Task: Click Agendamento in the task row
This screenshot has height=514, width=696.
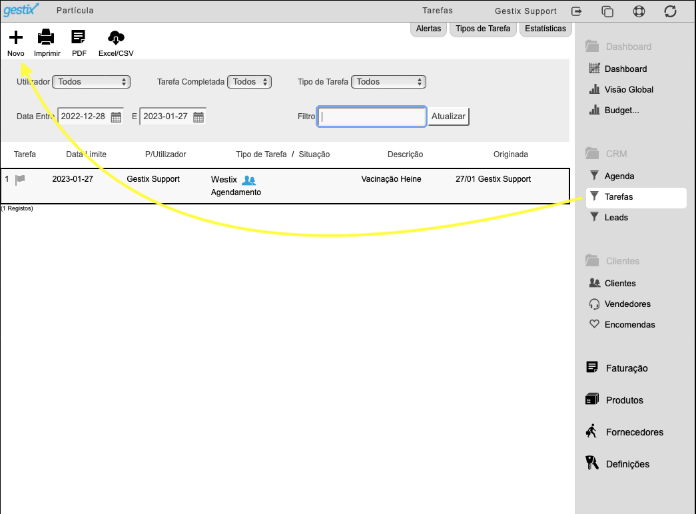Action: [x=236, y=192]
